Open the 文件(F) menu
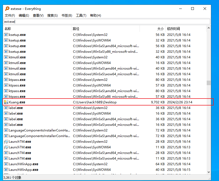This screenshot has height=181, width=219. 10,15
